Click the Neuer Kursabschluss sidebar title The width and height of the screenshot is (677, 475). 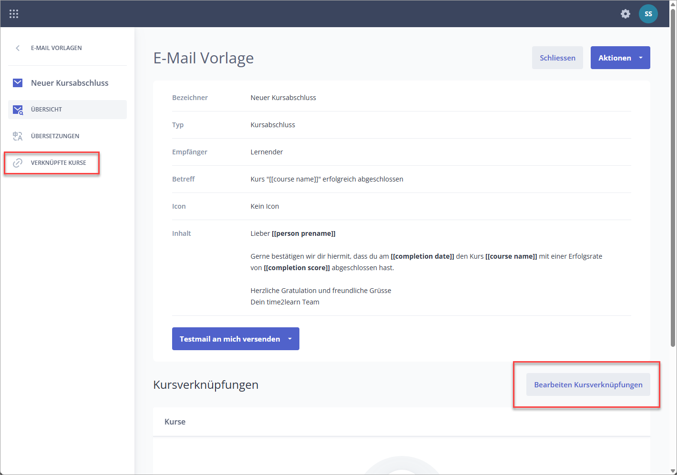click(x=70, y=83)
